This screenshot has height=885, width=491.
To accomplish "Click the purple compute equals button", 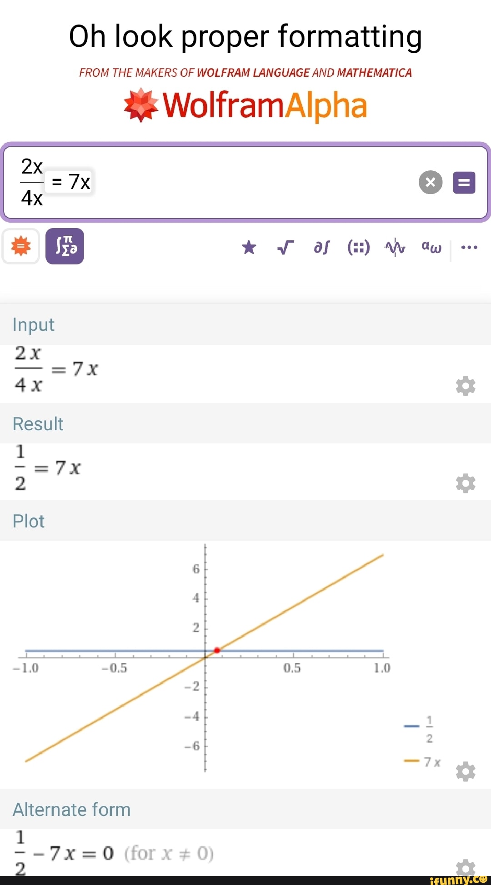I will (x=464, y=183).
